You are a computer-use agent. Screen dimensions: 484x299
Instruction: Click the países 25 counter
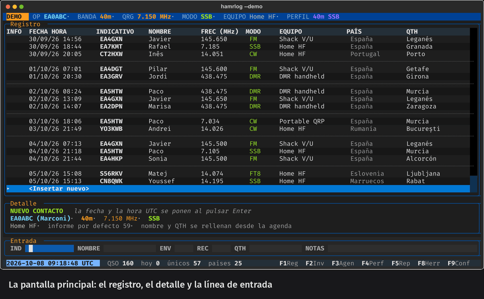click(x=225, y=263)
